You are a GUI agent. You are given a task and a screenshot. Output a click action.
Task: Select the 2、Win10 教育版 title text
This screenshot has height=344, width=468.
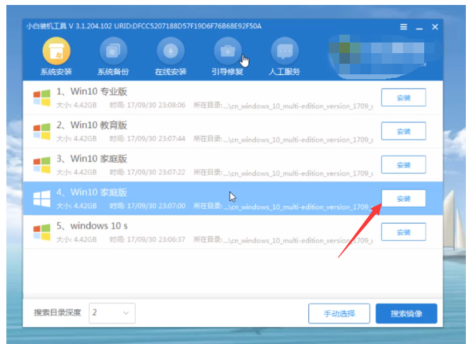(x=92, y=125)
